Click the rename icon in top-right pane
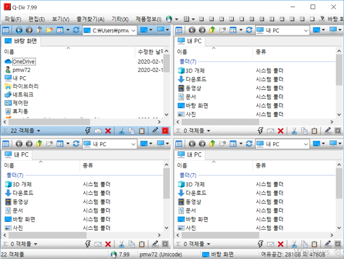The height and width of the screenshot is (259, 344). click(x=270, y=131)
